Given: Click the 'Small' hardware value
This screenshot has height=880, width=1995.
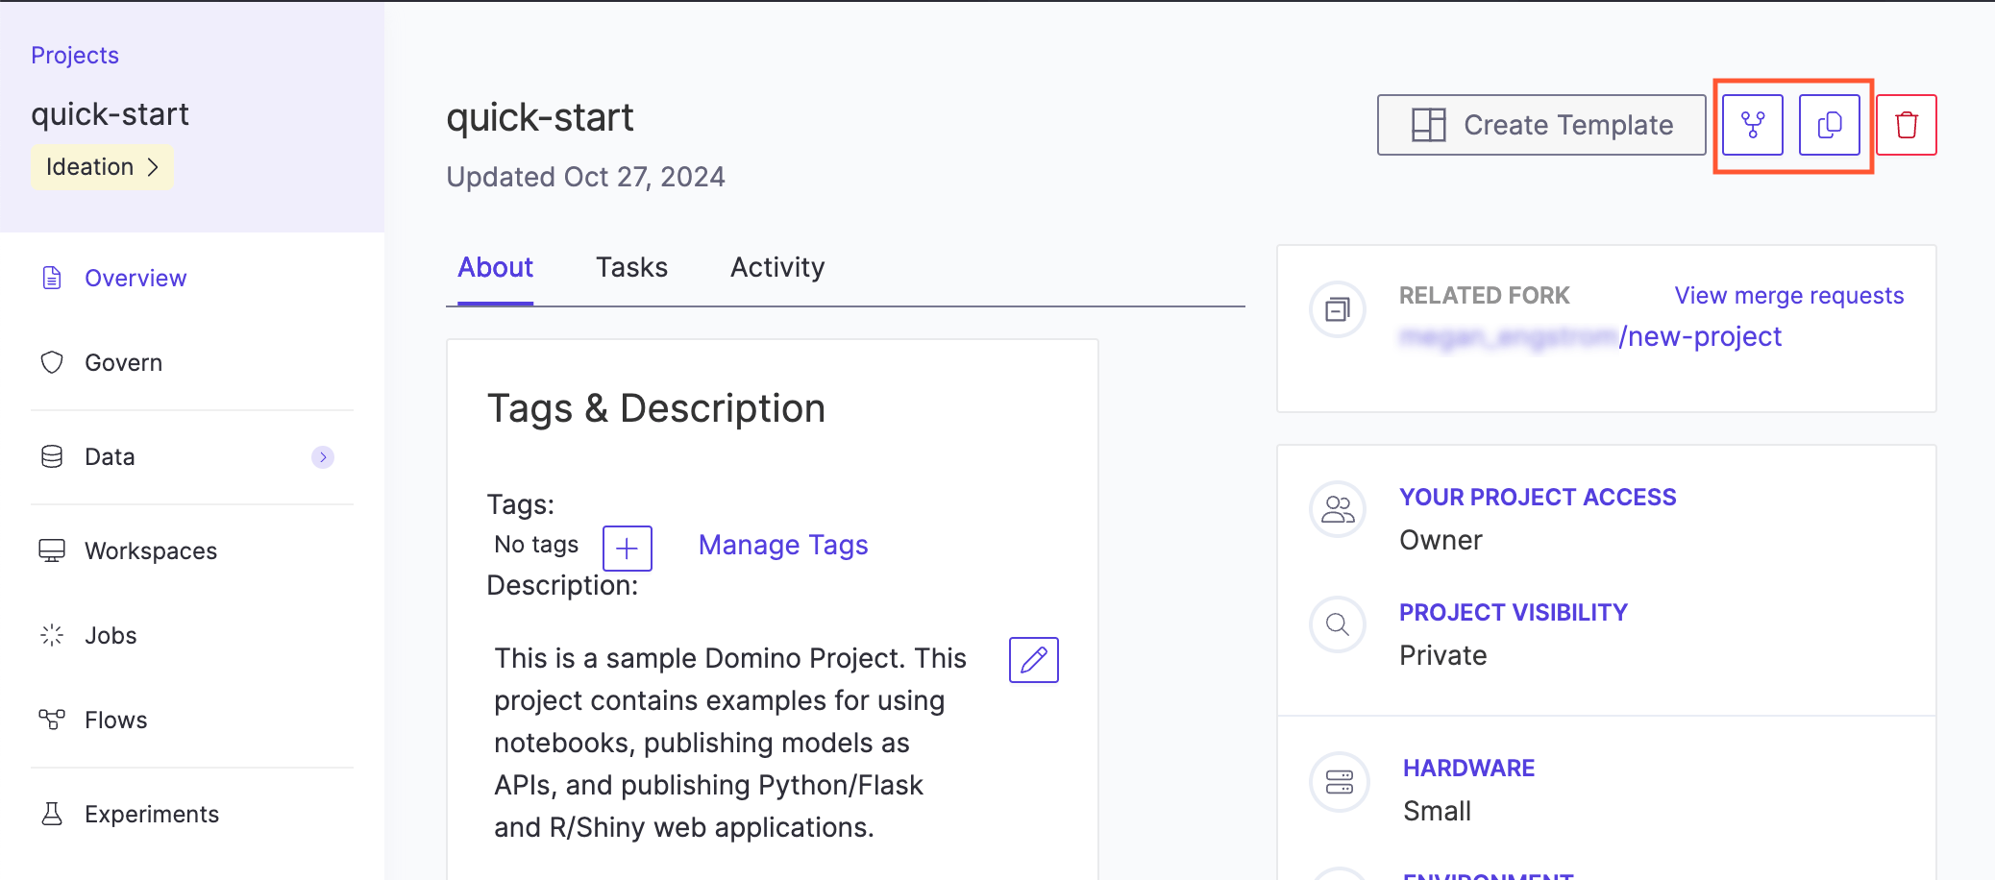Looking at the screenshot, I should click(x=1437, y=811).
